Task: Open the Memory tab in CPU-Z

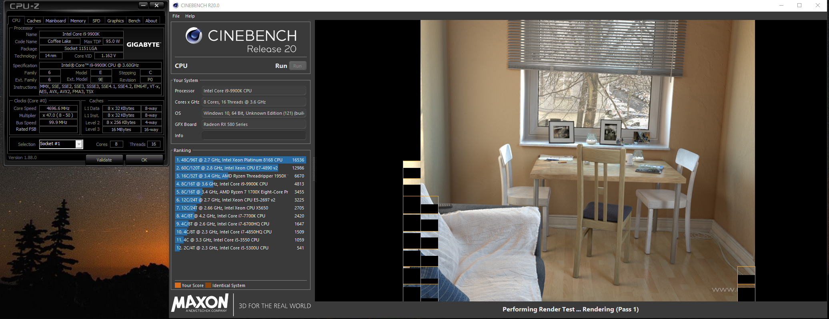Action: tap(78, 21)
